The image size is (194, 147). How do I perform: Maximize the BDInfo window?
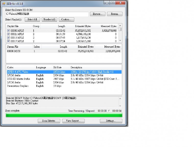click(113, 3)
